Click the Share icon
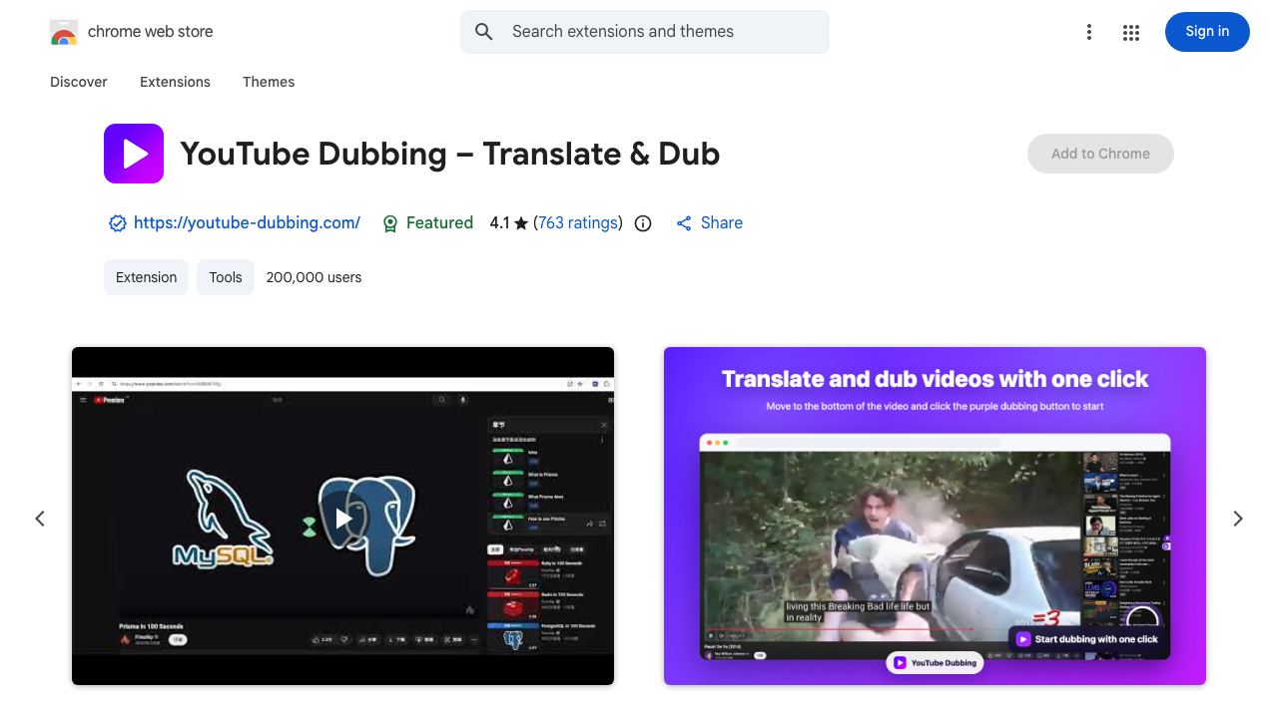This screenshot has width=1278, height=718. (x=684, y=223)
